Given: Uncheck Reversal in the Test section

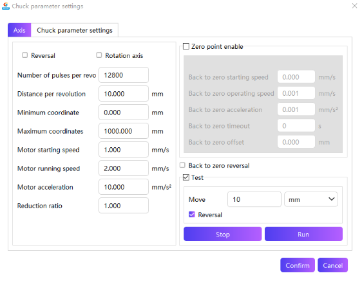Looking at the screenshot, I should [x=192, y=215].
